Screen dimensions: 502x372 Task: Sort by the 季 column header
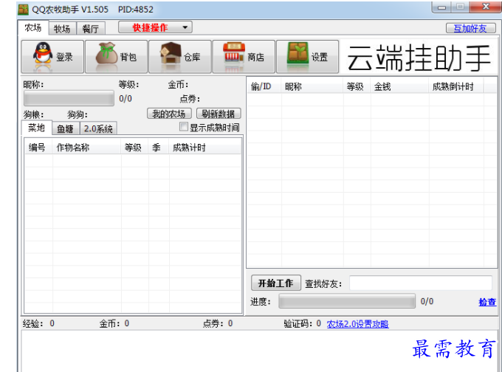tap(159, 148)
